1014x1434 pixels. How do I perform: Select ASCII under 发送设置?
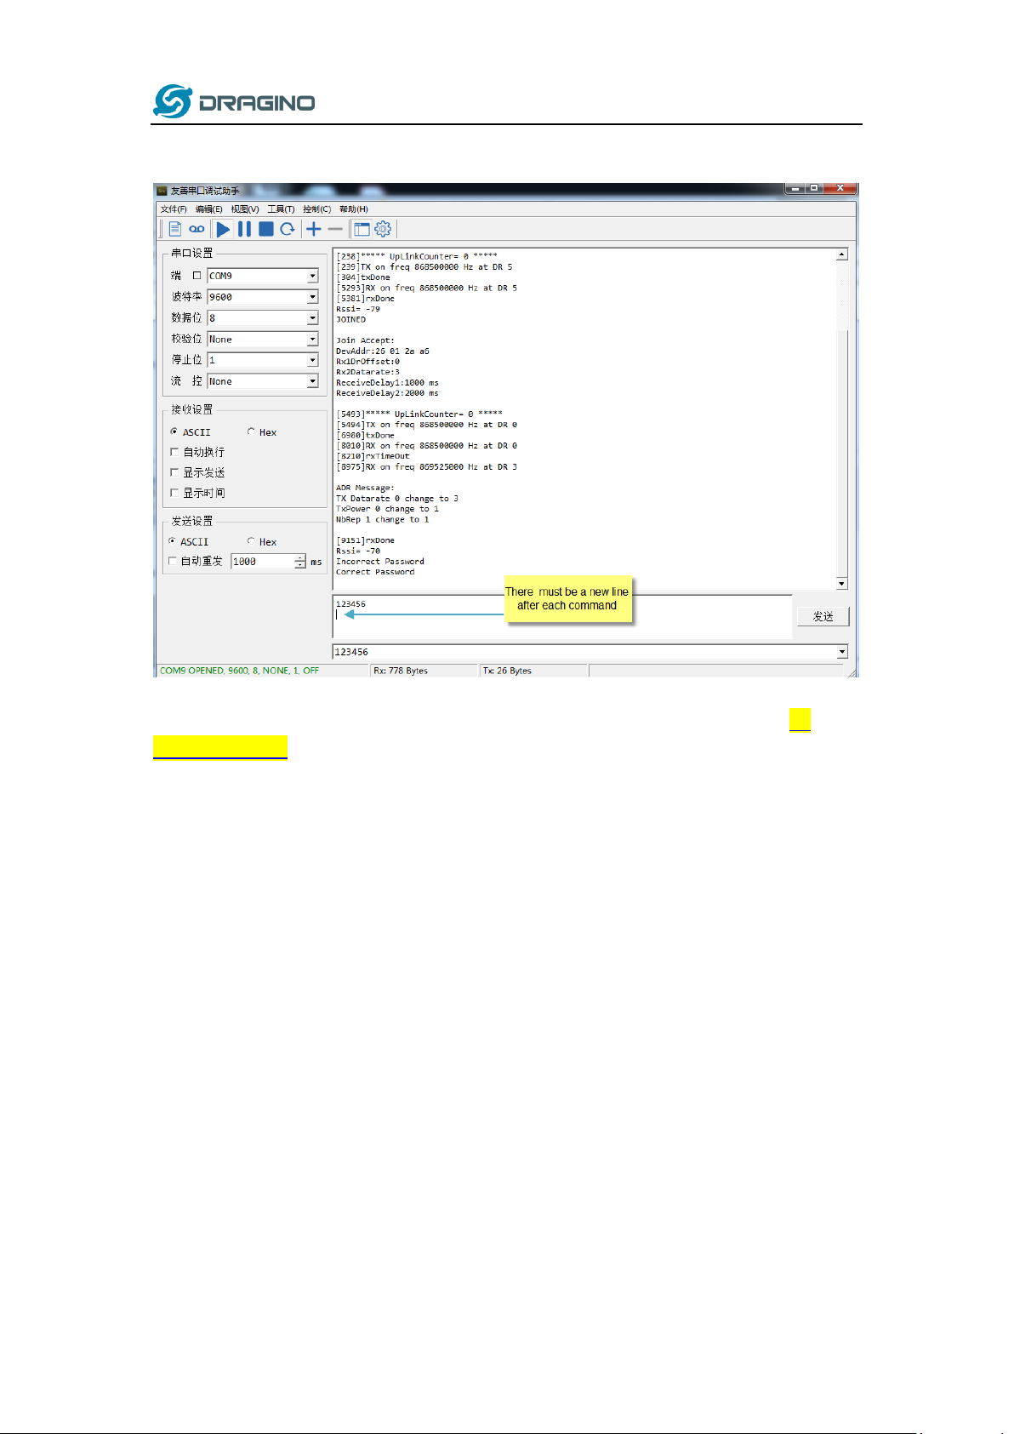189,541
